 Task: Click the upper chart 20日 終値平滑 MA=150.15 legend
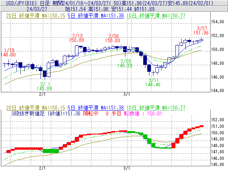(x=36, y=16)
